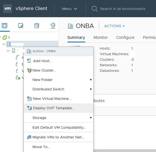Select Add Host from context menu
Image resolution: width=156 pixels, height=152 pixels.
pyautogui.click(x=59, y=61)
